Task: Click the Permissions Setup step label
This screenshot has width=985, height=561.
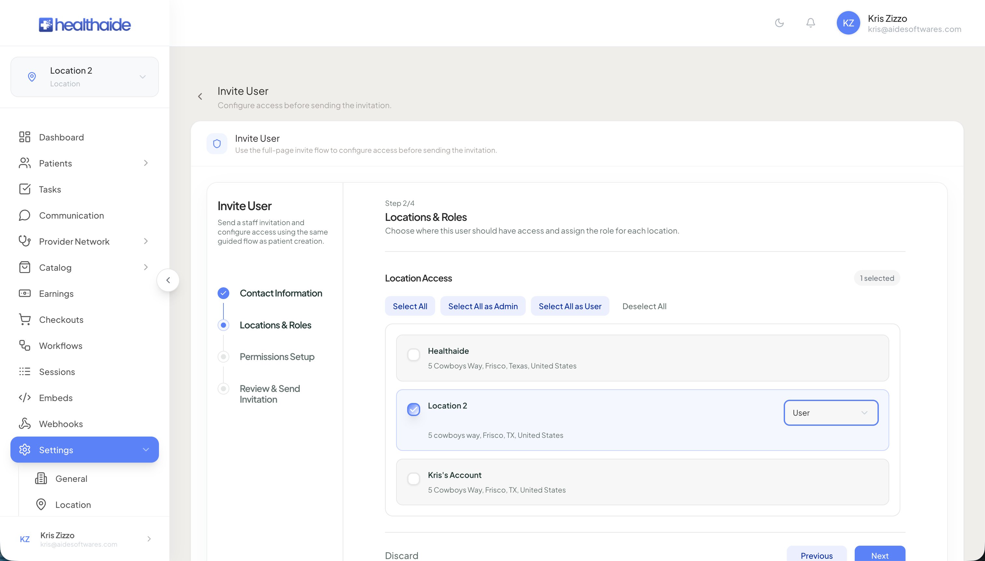Action: tap(277, 357)
